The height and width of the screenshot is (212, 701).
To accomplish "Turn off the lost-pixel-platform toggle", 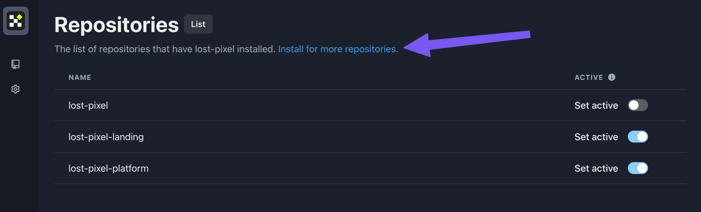I will click(638, 168).
